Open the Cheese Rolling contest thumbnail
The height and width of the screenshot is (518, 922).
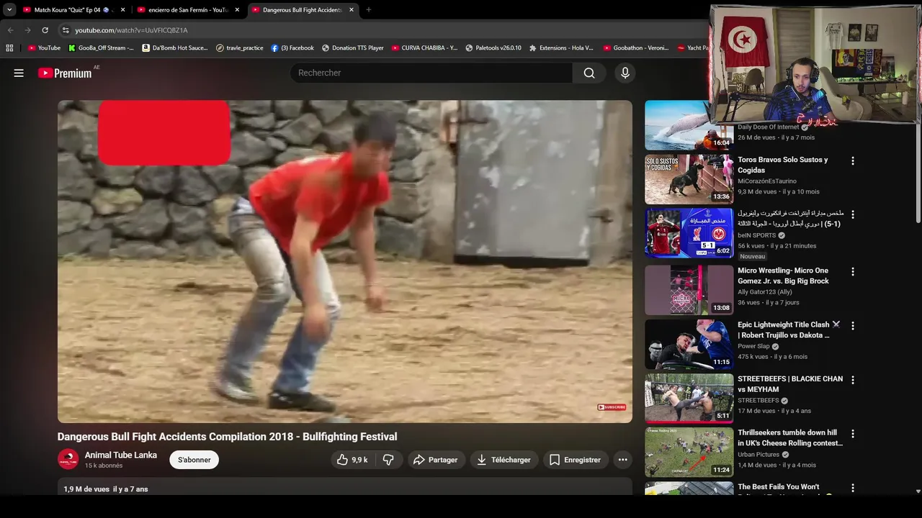[689, 452]
